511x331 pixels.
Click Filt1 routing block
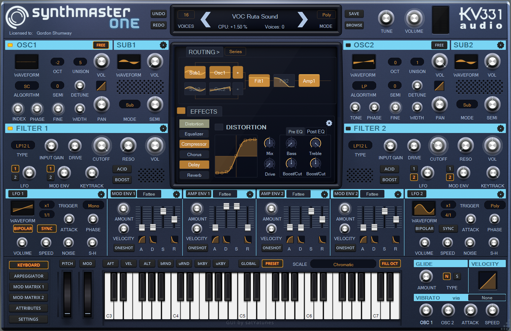click(x=259, y=81)
